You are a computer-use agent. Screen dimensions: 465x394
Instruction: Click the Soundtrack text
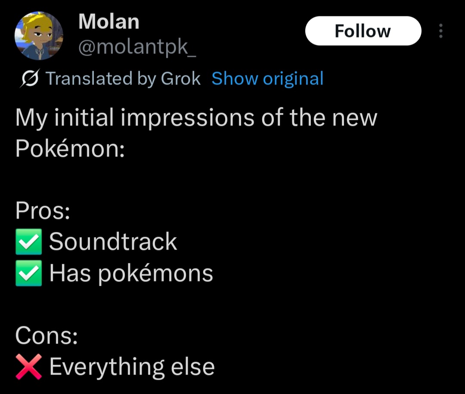pyautogui.click(x=113, y=241)
